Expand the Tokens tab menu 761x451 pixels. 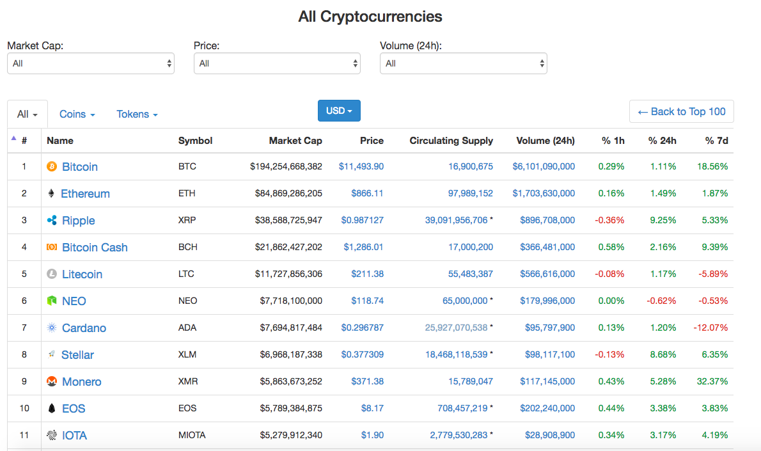(x=137, y=114)
